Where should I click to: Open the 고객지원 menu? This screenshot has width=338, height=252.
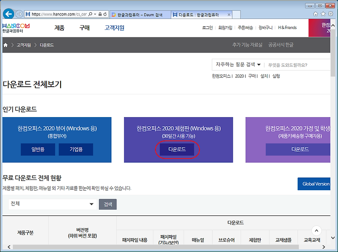coord(114,28)
